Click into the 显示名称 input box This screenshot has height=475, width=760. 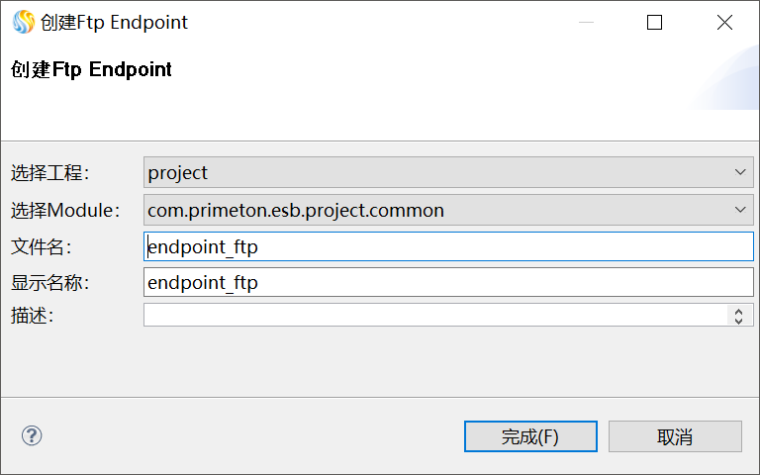[448, 282]
